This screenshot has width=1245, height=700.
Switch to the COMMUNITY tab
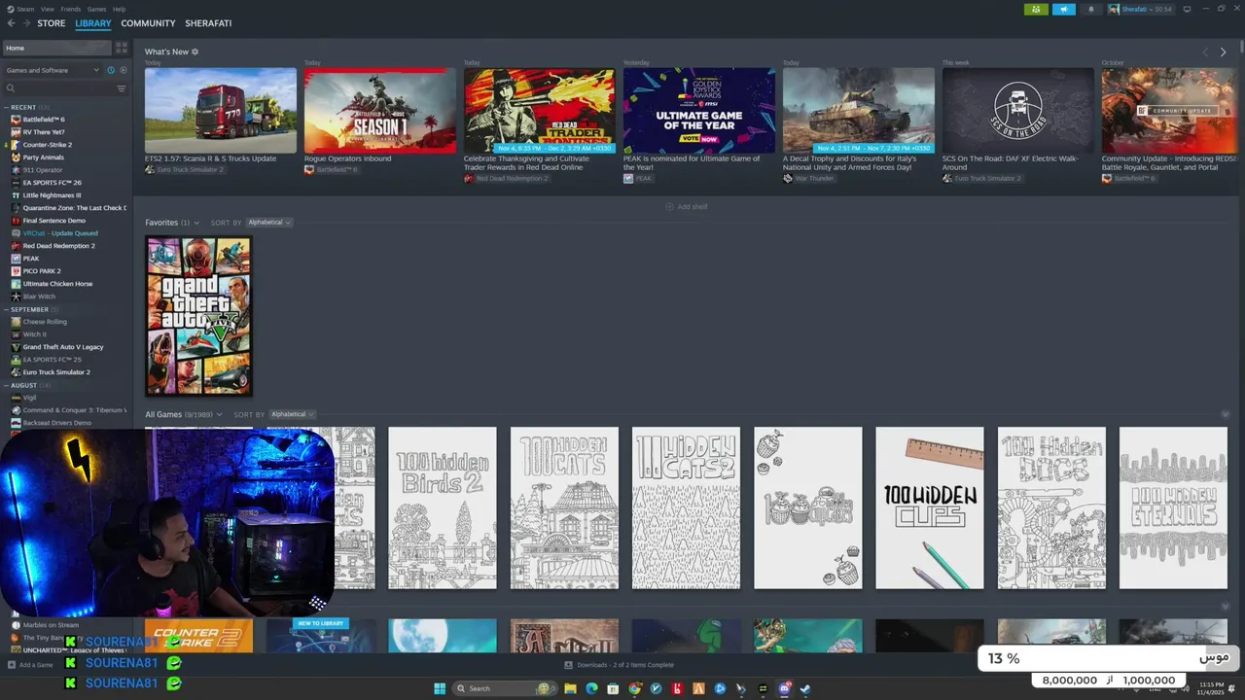click(x=148, y=23)
